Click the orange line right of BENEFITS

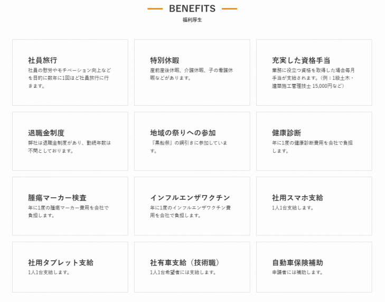click(x=229, y=9)
